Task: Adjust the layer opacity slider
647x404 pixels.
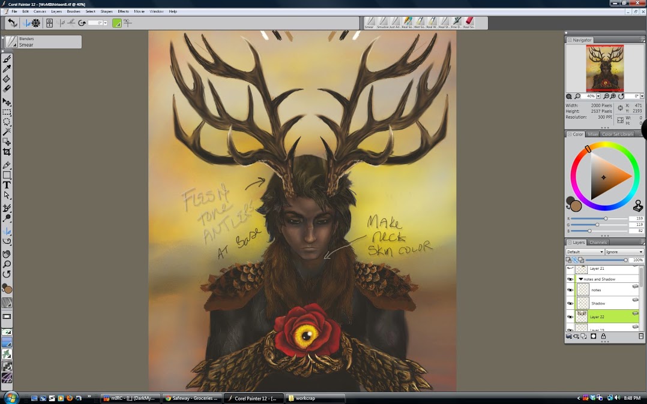Action: [625, 260]
